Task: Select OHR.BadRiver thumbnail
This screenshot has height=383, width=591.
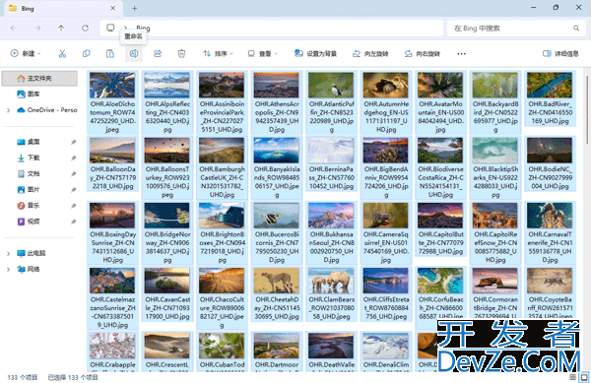Action: [550, 85]
